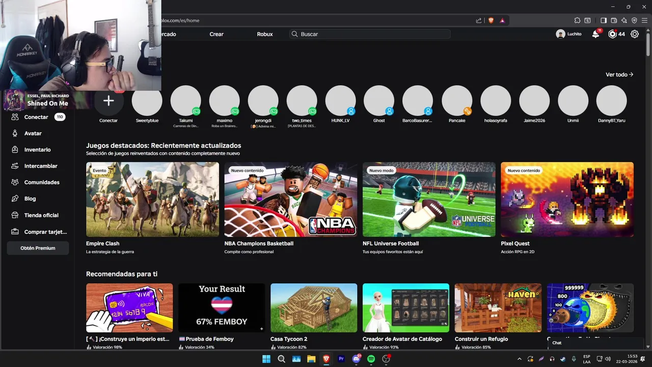Open the Windows Start button
The height and width of the screenshot is (367, 652).
[266, 359]
